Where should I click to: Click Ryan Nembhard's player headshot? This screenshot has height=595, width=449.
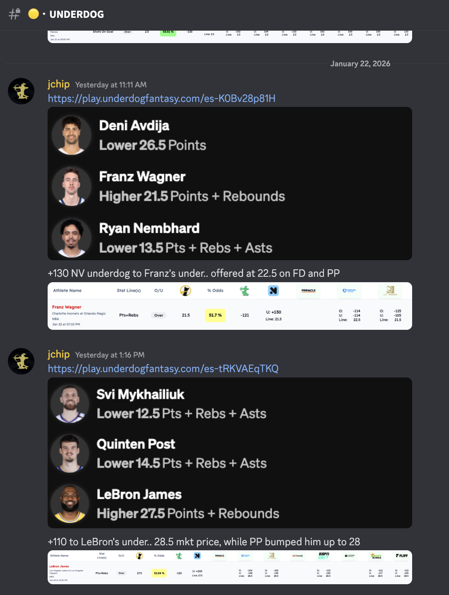[72, 237]
